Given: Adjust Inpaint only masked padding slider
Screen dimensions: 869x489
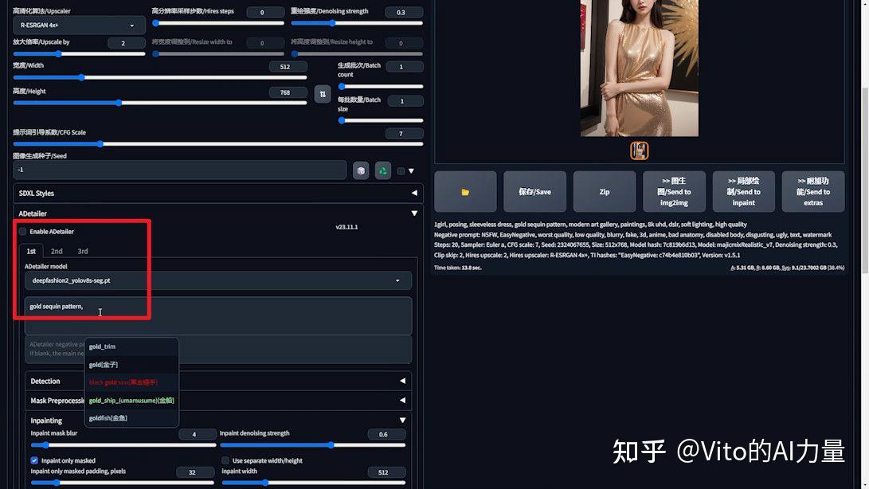Looking at the screenshot, I should (123, 483).
